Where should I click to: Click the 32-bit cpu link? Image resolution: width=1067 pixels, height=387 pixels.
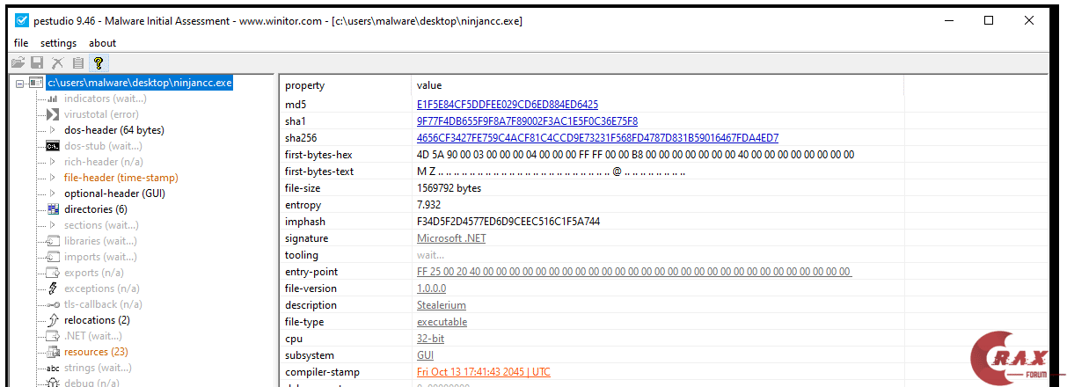click(x=430, y=339)
